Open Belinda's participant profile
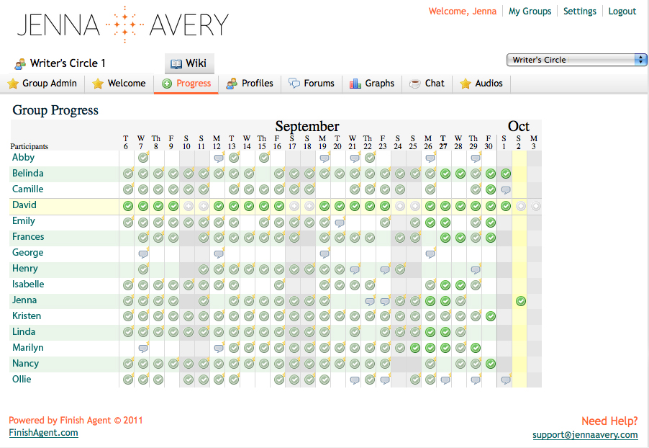Viewport: 649px width, 448px height. point(28,174)
